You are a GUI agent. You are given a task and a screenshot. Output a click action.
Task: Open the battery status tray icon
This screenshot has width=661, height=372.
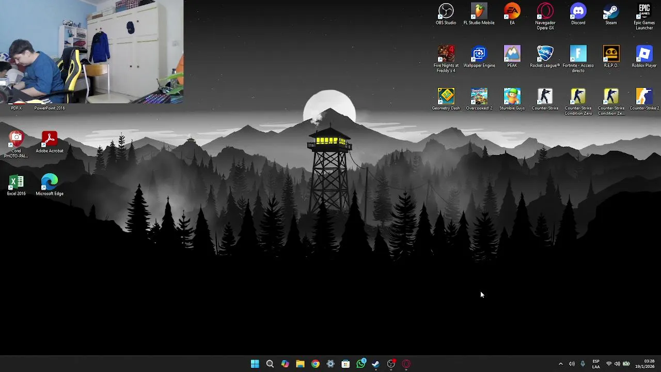coord(627,364)
